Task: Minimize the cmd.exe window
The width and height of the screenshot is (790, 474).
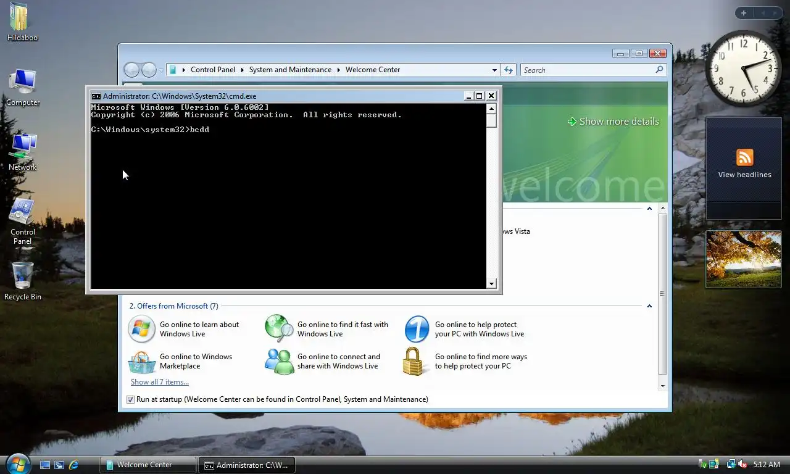Action: coord(468,96)
